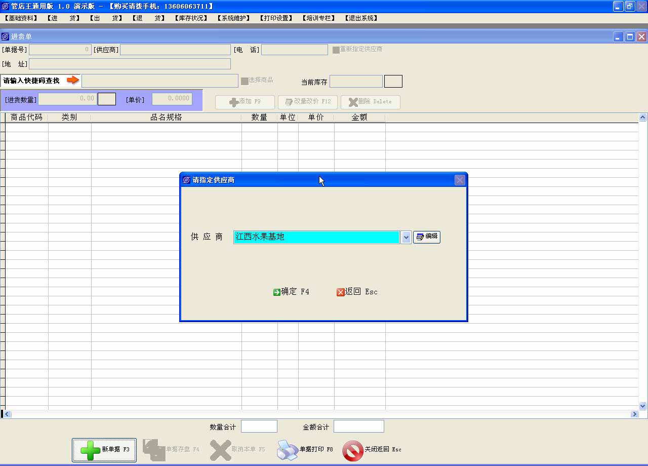Image resolution: width=648 pixels, height=466 pixels.
Task: Click the 数量 column header
Action: coord(259,117)
